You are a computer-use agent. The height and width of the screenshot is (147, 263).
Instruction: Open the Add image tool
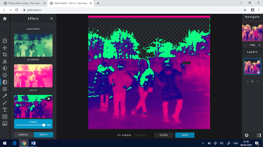pos(5,123)
